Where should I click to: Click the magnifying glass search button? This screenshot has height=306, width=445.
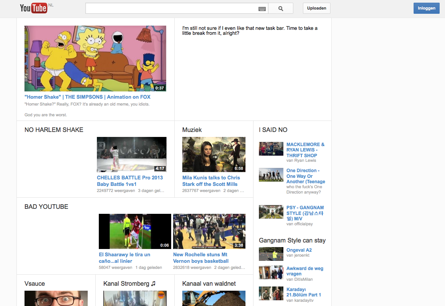pos(281,8)
